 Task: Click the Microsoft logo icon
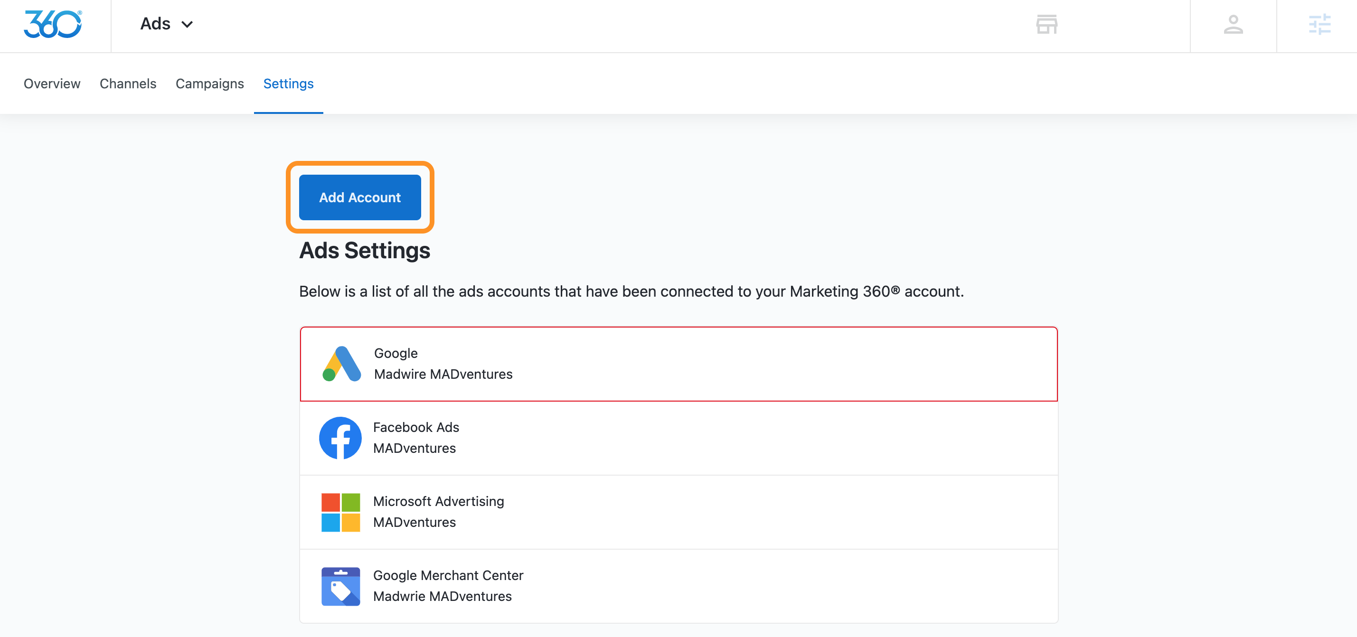[340, 512]
